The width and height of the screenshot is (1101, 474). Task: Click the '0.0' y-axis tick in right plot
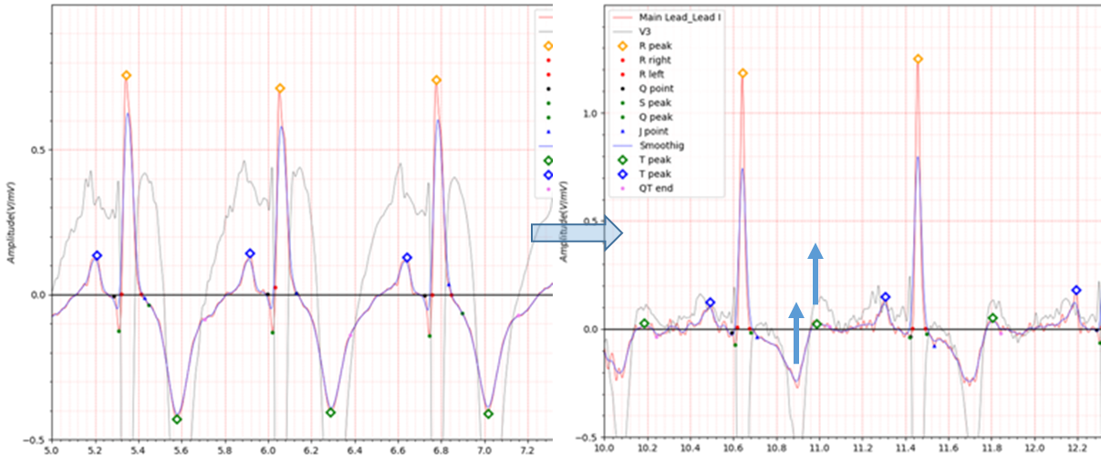pos(590,329)
